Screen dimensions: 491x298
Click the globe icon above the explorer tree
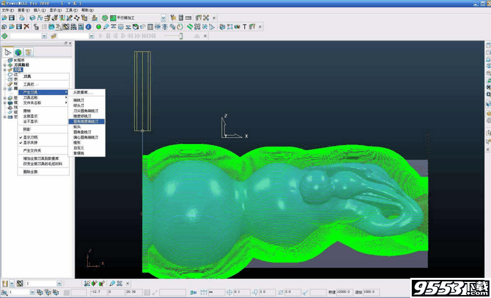click(18, 51)
